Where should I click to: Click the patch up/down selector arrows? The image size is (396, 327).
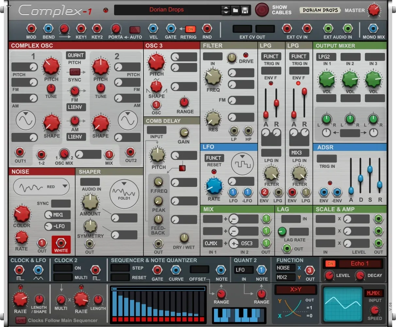tap(226, 10)
